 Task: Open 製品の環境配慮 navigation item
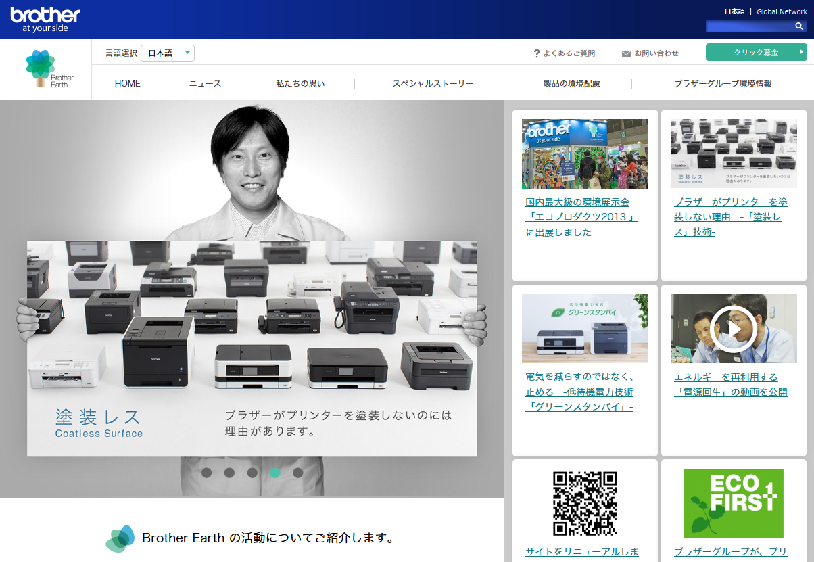572,83
